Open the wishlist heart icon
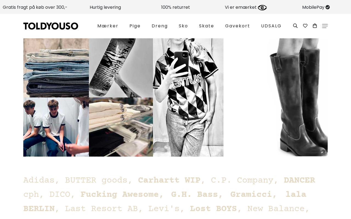Image resolution: width=351 pixels, height=219 pixels. coord(305,26)
